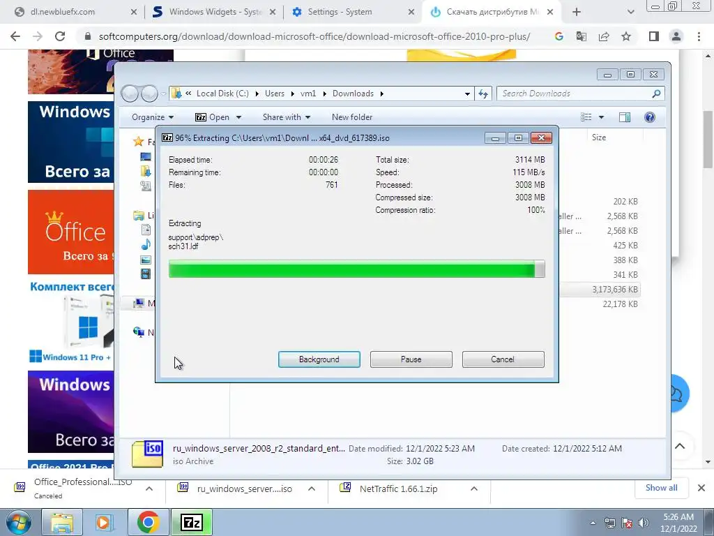714x536 pixels.
Task: Open the Chrome three-dot menu
Action: tap(699, 36)
